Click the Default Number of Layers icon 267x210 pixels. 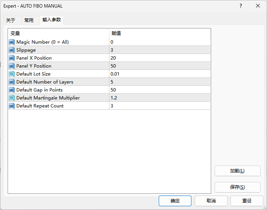[x=12, y=82]
